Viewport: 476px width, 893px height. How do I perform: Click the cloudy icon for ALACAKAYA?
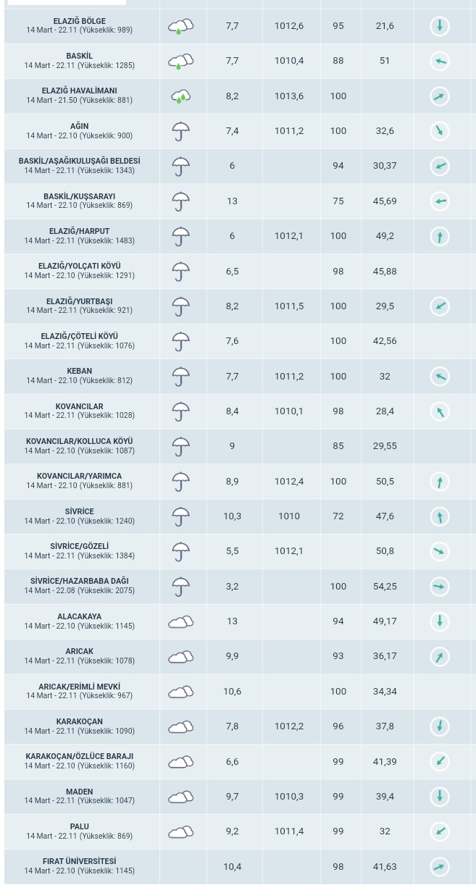(x=180, y=622)
